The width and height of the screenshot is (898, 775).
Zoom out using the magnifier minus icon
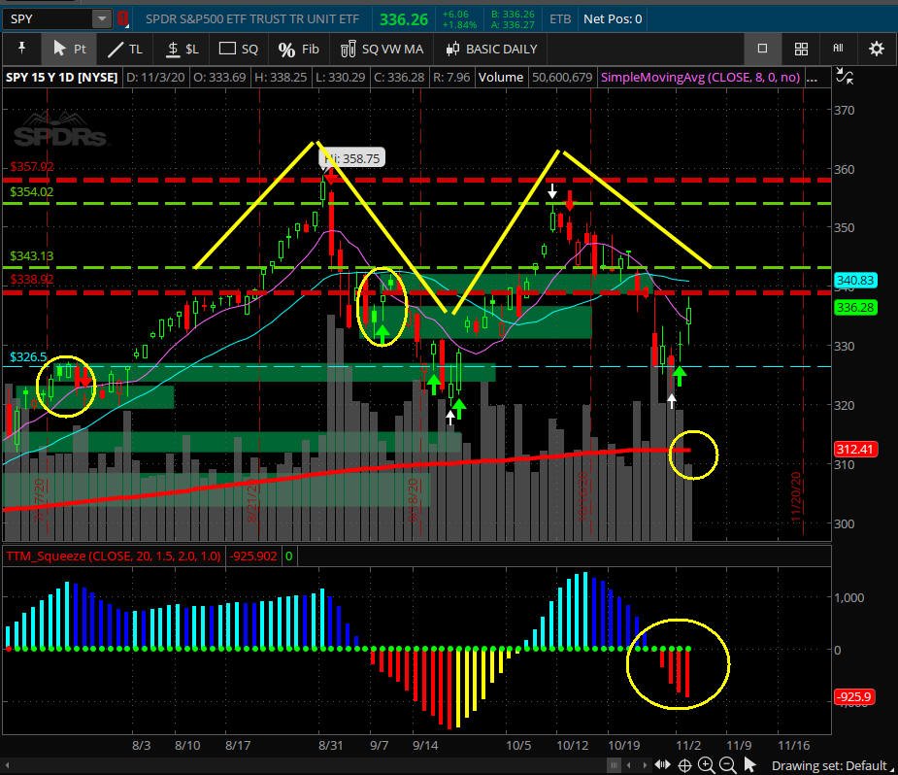tap(727, 764)
